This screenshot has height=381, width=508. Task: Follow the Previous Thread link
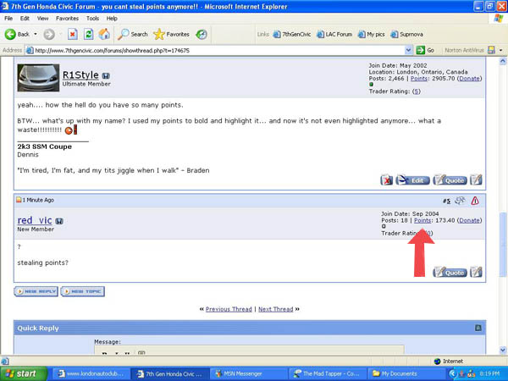click(229, 309)
